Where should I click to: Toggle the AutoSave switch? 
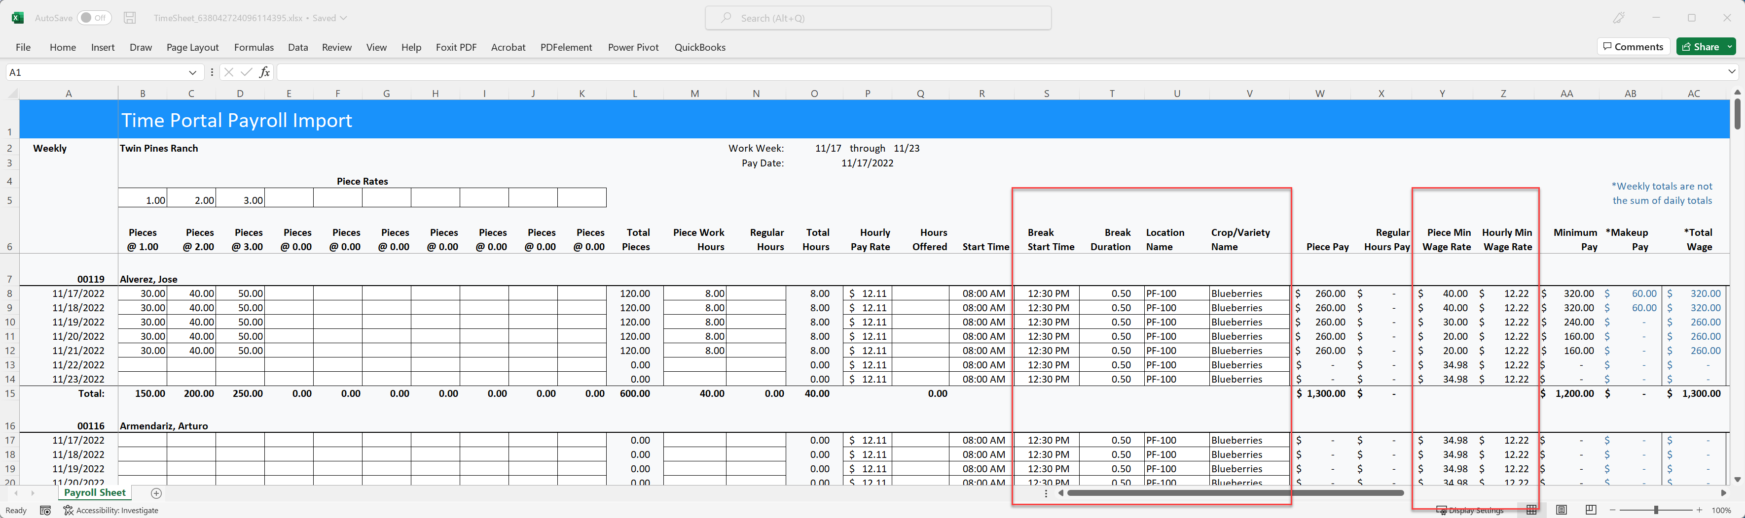tap(94, 18)
